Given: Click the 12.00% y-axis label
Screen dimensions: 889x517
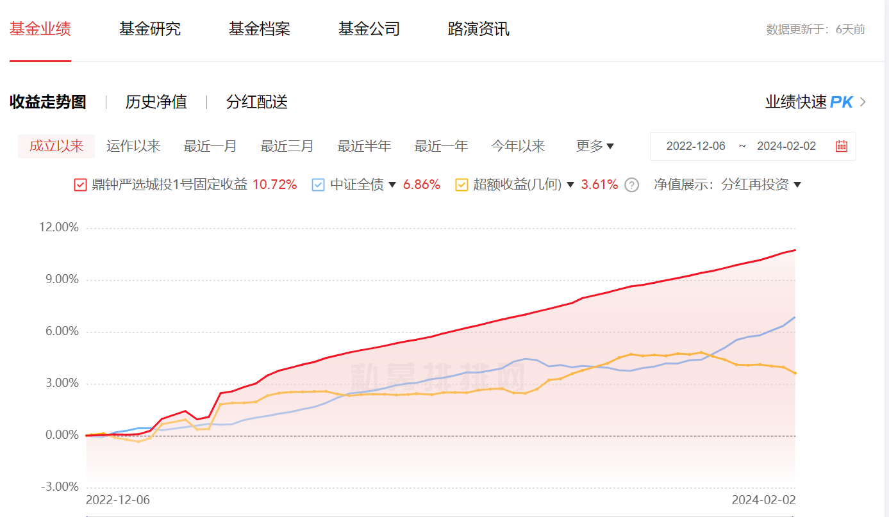Looking at the screenshot, I should pyautogui.click(x=59, y=228).
